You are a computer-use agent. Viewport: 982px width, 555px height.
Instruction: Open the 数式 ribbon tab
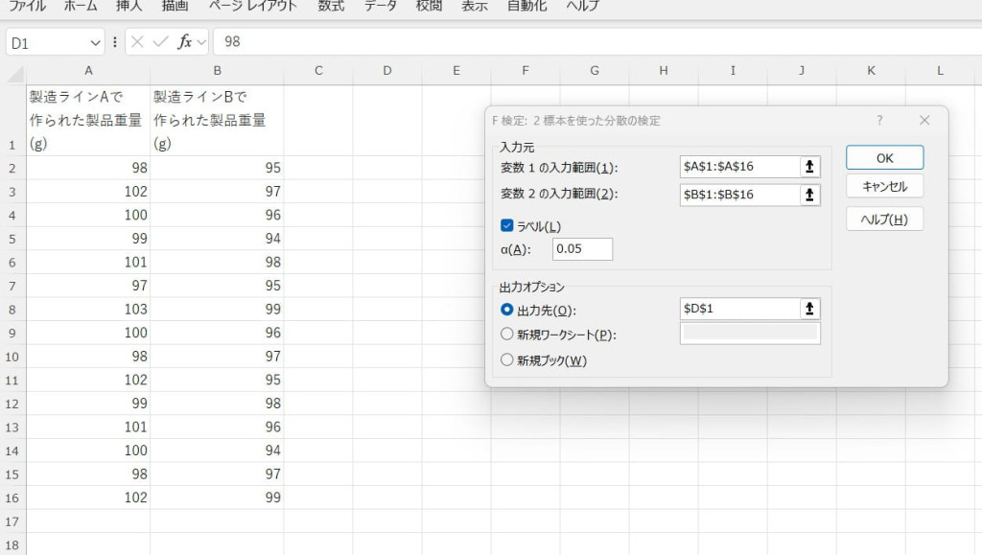coord(331,6)
